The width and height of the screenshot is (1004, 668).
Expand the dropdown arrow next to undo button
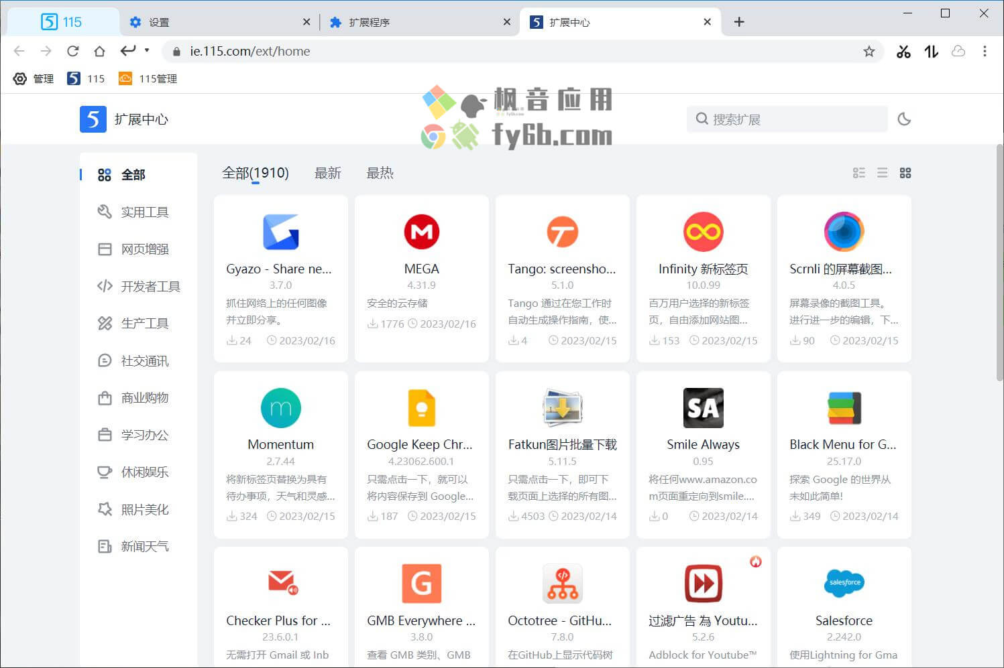click(147, 50)
